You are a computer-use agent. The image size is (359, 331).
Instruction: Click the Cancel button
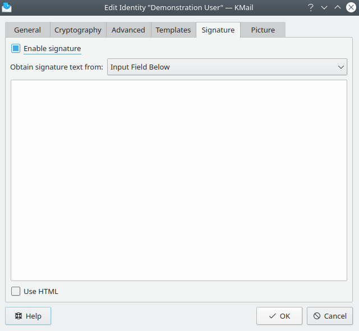point(330,316)
